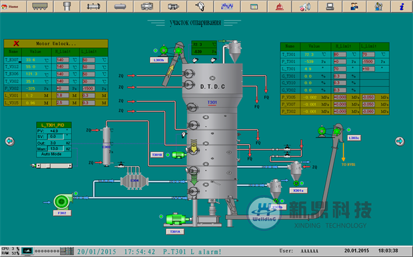This screenshot has height=257, width=413.
Task: Click the F302 blower fan
Action: click(63, 201)
